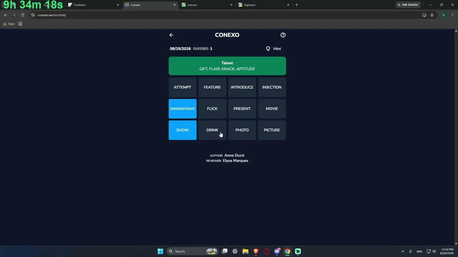
Task: Show hidden system tray icons
Action: [x=403, y=251]
